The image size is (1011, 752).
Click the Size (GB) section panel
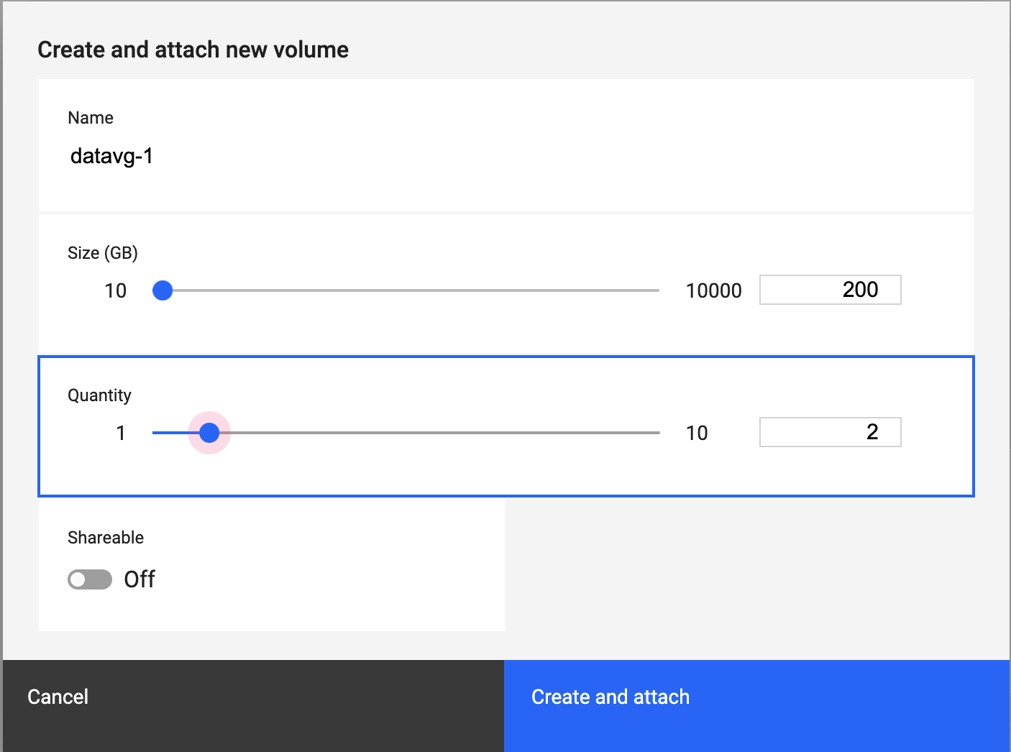[x=506, y=283]
